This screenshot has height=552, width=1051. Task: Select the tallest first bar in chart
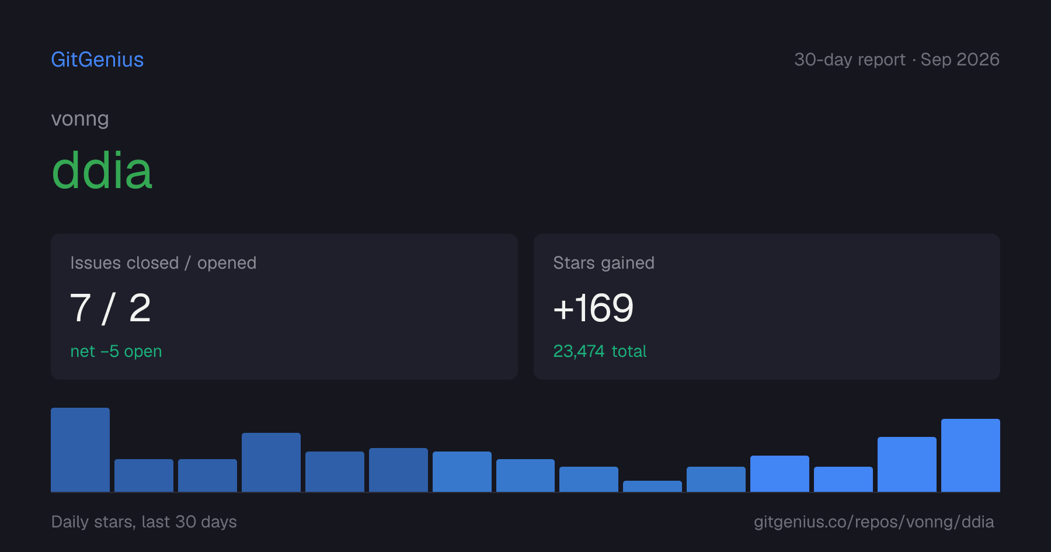[x=80, y=450]
